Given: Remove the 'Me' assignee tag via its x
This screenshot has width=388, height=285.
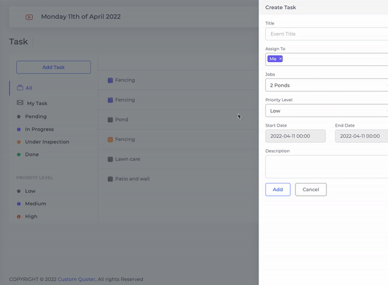Looking at the screenshot, I should click(280, 59).
